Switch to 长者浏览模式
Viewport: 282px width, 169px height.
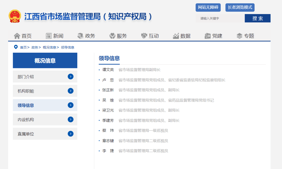240,7
